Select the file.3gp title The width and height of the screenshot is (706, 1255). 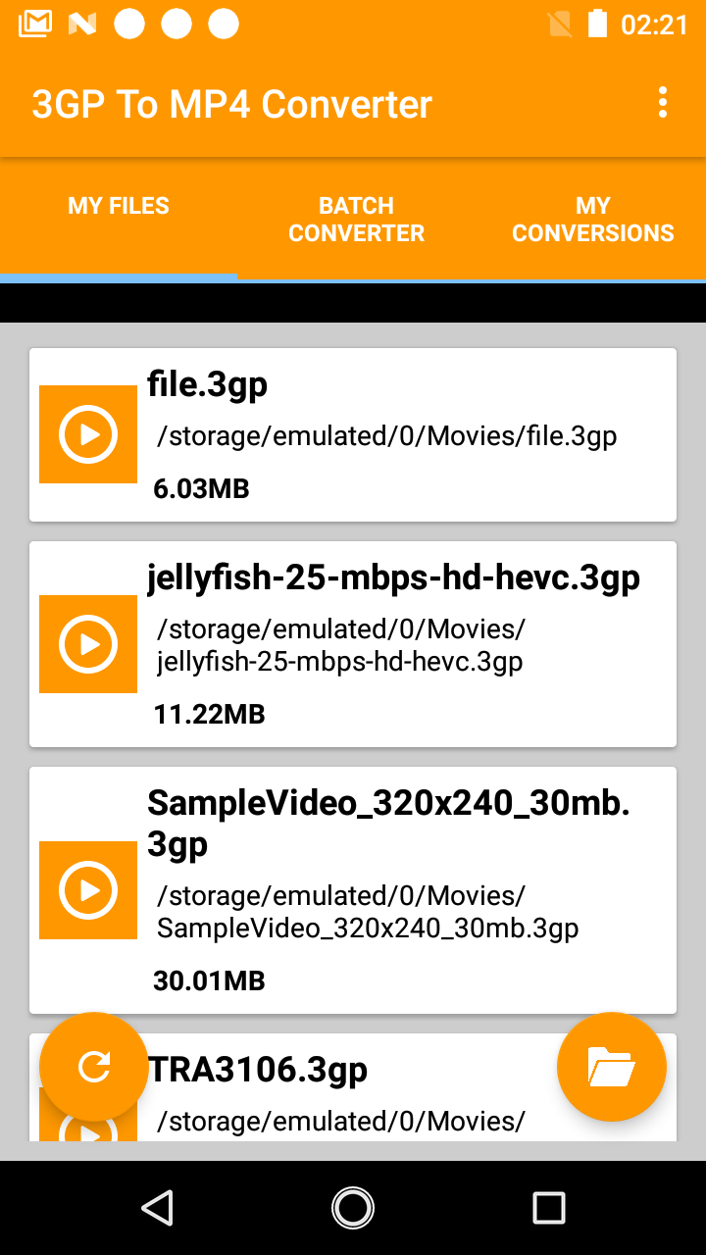207,384
